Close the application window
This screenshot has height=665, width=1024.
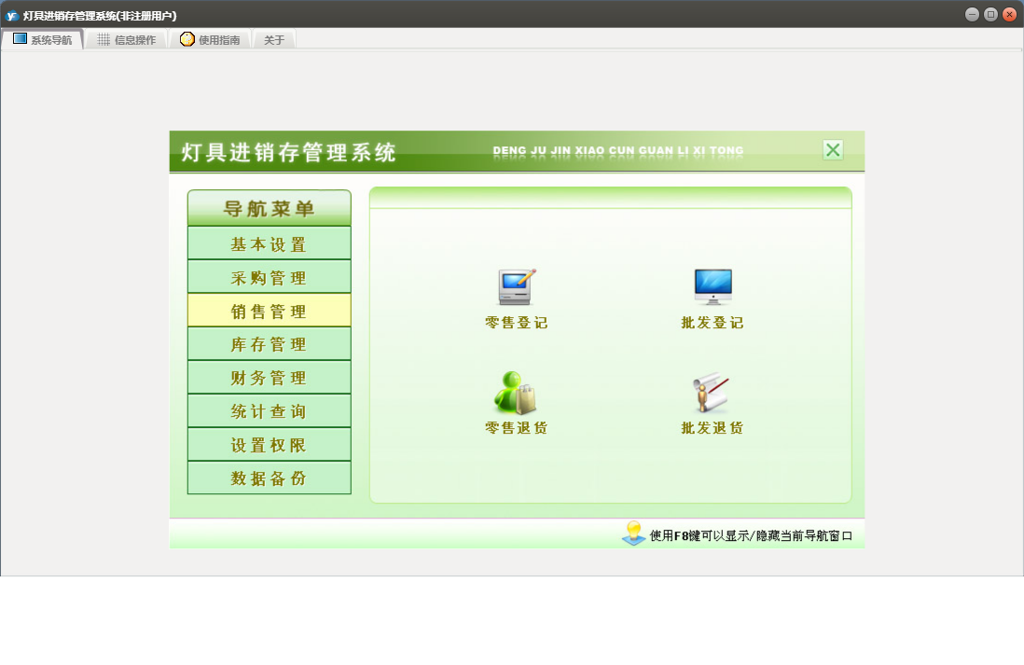pyautogui.click(x=1010, y=14)
